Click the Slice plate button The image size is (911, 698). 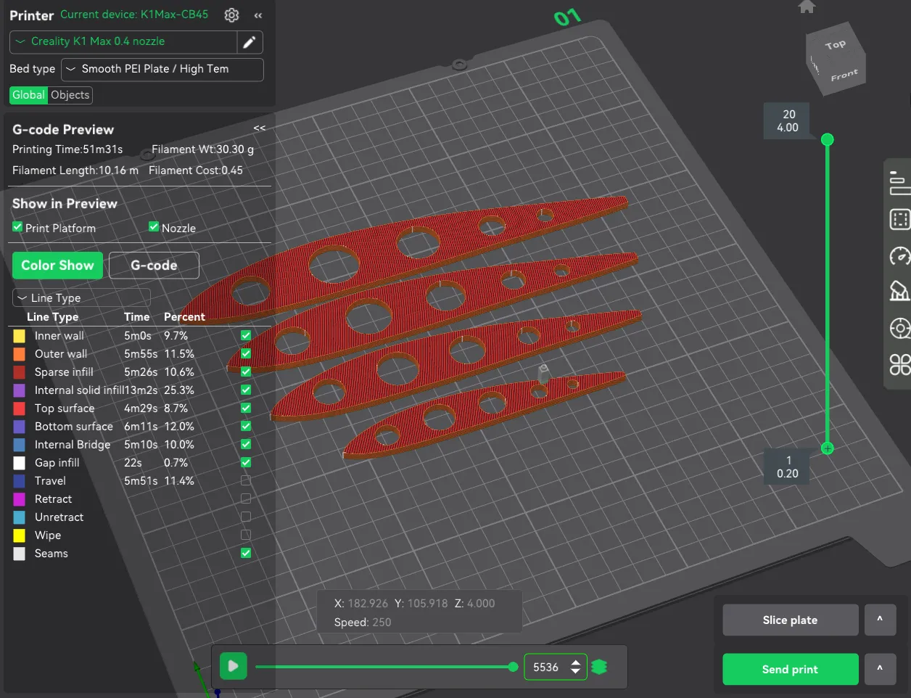point(790,620)
